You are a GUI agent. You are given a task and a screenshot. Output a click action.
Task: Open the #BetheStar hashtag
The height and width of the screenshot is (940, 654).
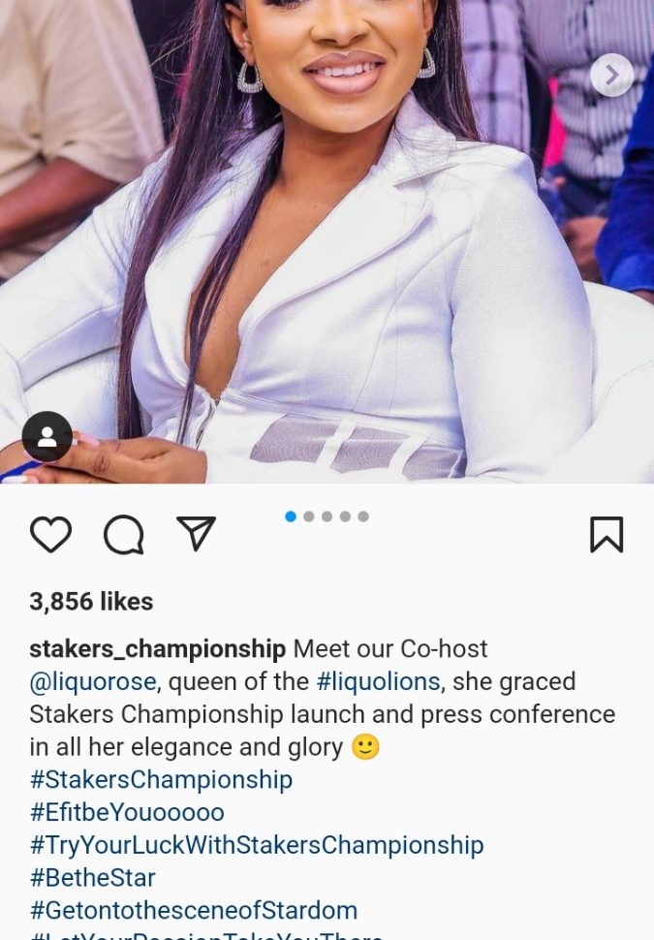tap(92, 878)
